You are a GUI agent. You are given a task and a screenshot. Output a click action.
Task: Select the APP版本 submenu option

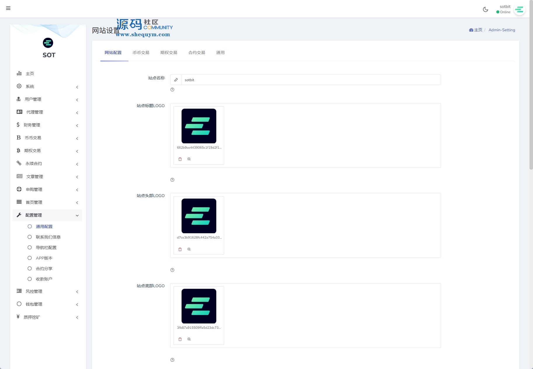[x=44, y=258]
